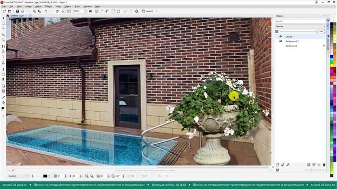Viewport: 337px width, 189px height.
Task: Click the Open file icon
Action: click(x=9, y=11)
